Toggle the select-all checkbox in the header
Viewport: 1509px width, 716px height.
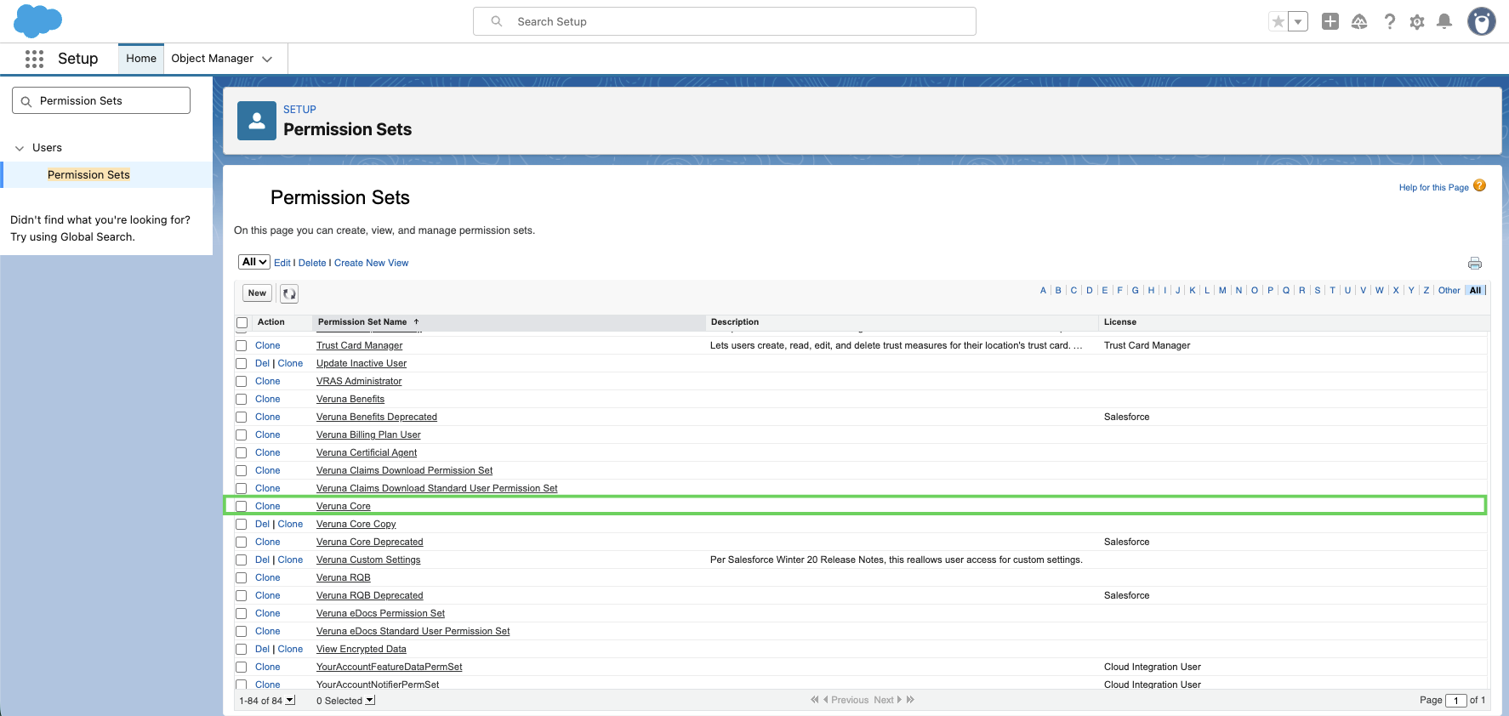click(x=242, y=323)
